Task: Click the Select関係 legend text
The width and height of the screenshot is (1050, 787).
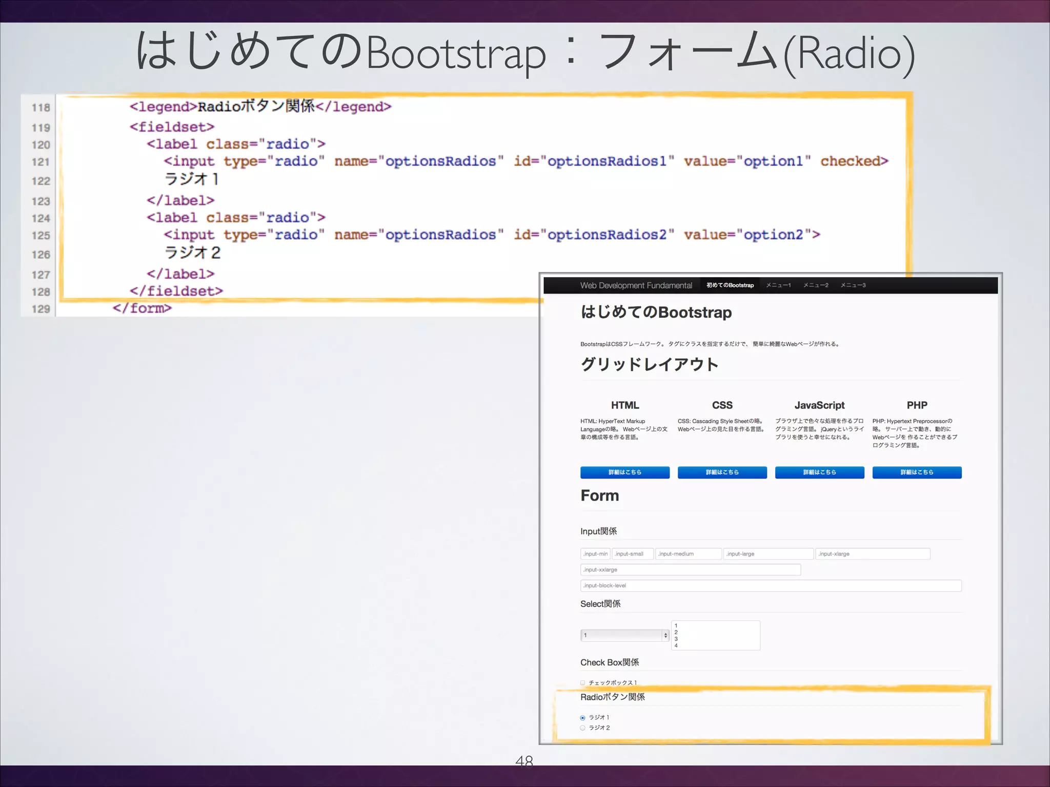Action: [x=600, y=604]
